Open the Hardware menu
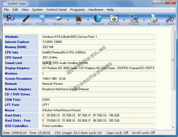 click(x=96, y=10)
